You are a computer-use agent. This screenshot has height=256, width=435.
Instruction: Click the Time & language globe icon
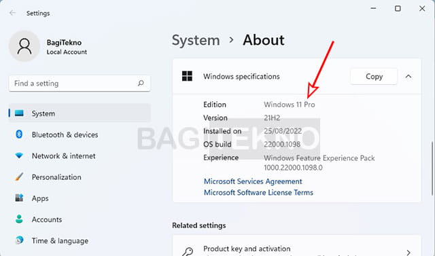(19, 240)
